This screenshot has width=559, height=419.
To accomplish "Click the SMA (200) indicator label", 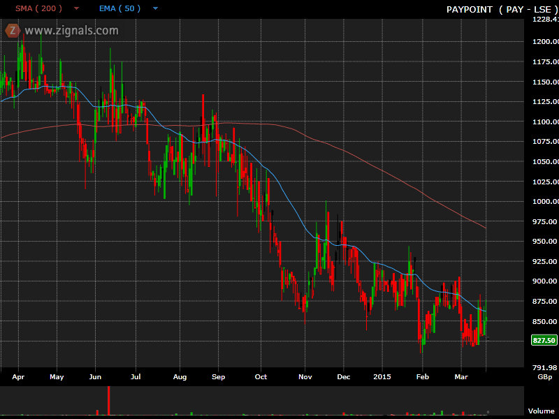I will click(x=38, y=8).
